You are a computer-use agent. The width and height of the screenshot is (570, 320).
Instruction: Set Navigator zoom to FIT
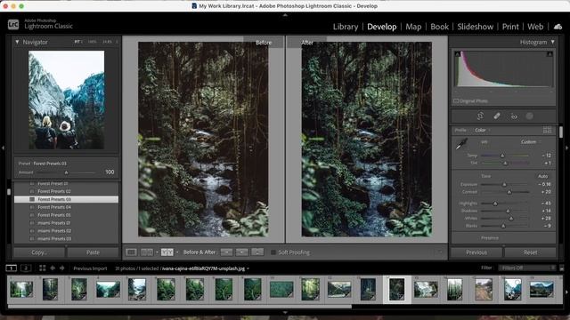pos(77,42)
